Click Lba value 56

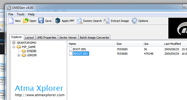click(x=146, y=49)
